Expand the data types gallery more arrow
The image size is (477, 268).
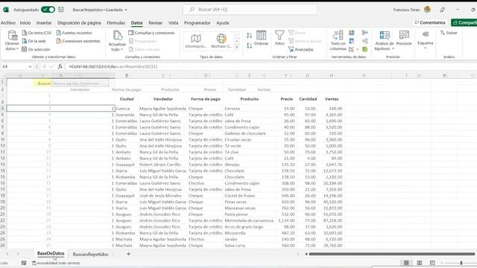tap(237, 47)
